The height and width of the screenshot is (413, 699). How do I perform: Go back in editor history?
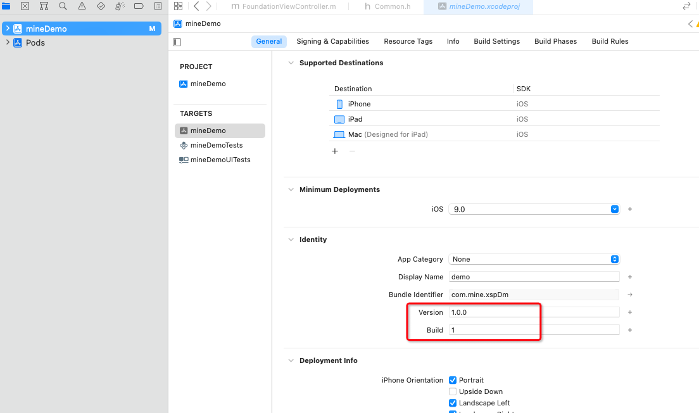pos(196,6)
